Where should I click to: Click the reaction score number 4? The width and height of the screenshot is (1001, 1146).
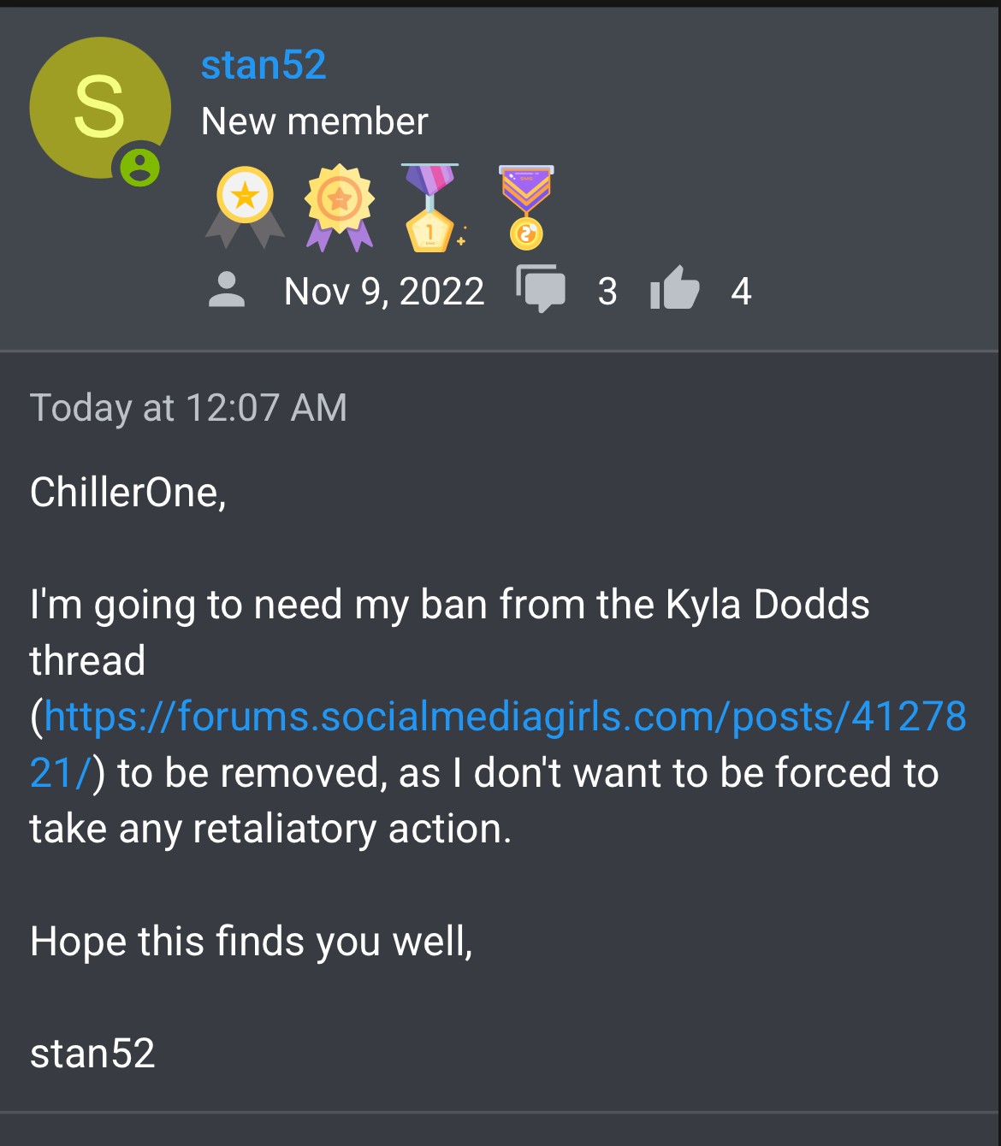(x=741, y=292)
